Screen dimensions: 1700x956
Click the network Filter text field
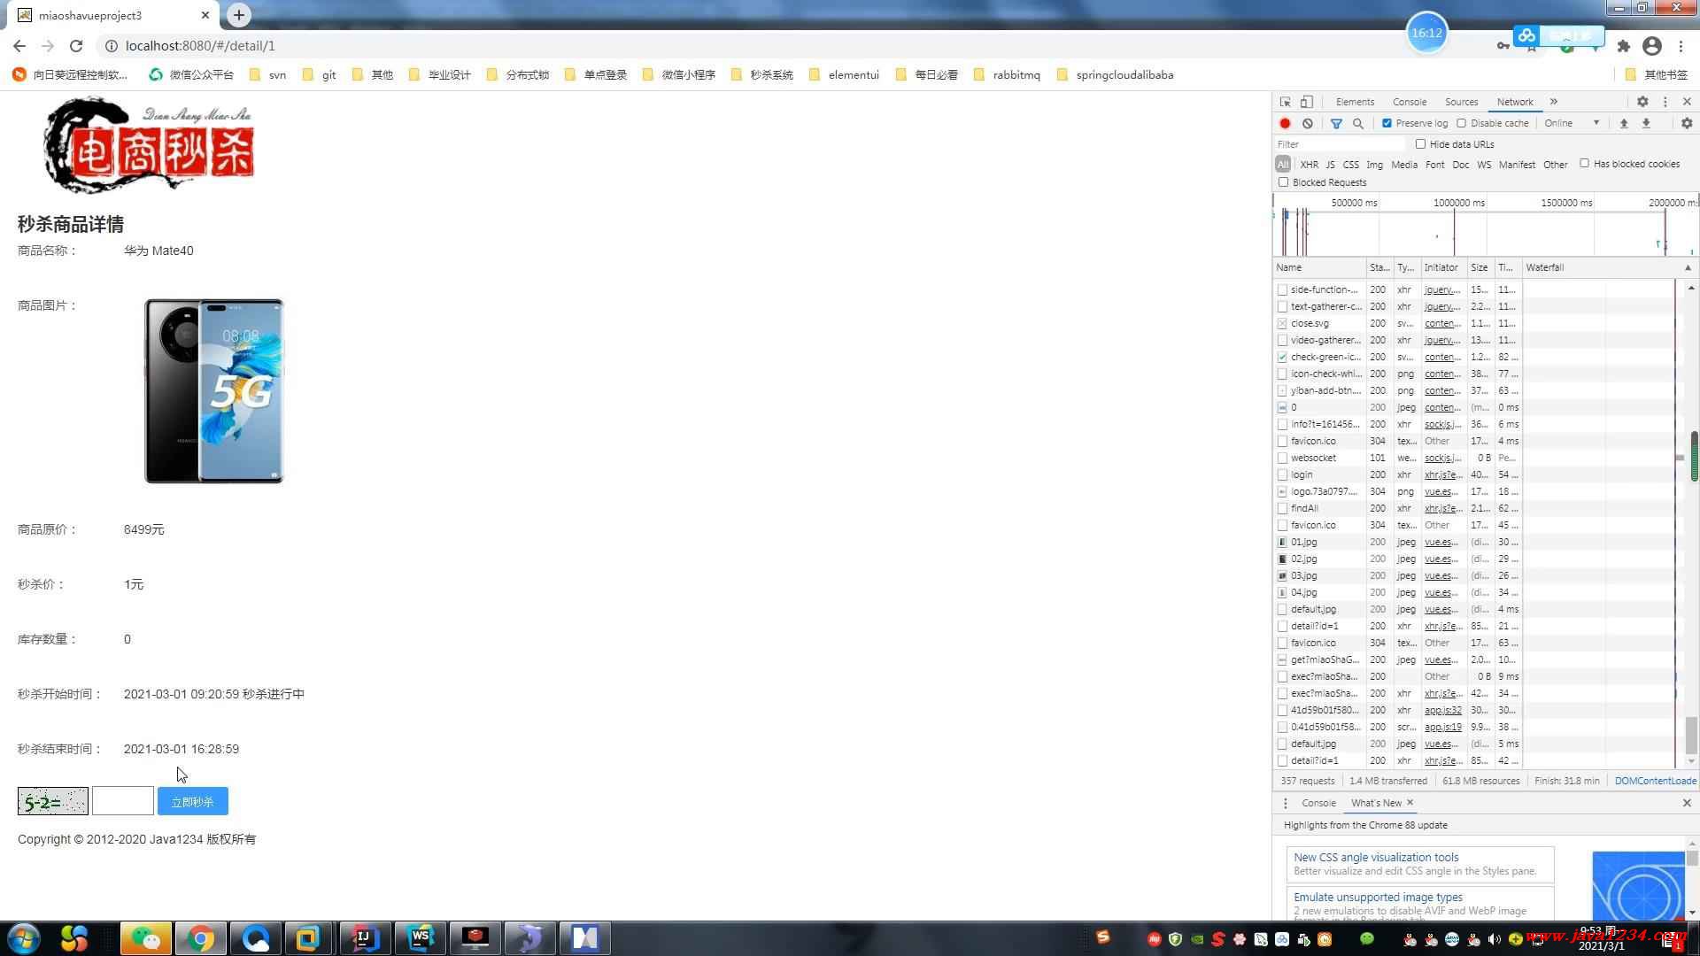click(x=1340, y=144)
